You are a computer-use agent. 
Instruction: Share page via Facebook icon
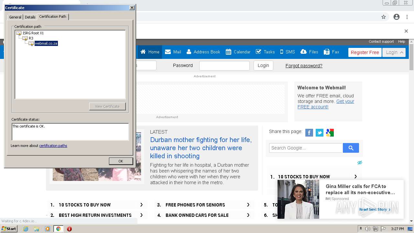point(309,133)
